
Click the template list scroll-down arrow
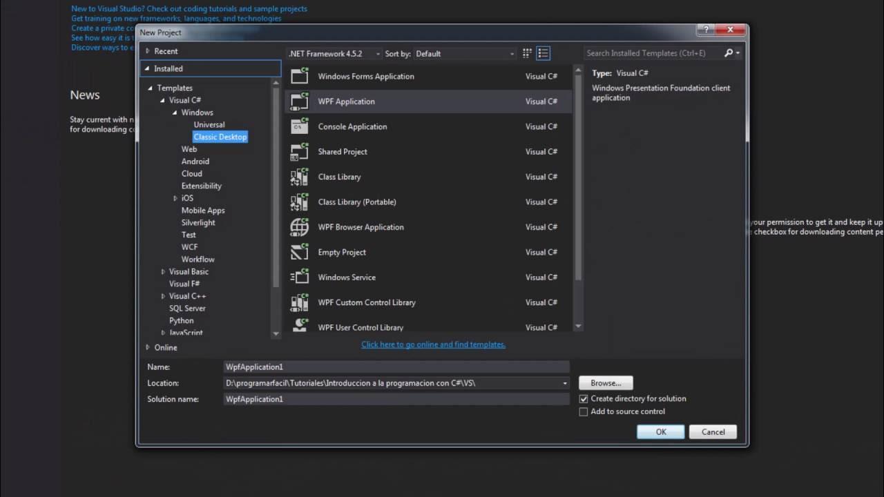coord(578,327)
